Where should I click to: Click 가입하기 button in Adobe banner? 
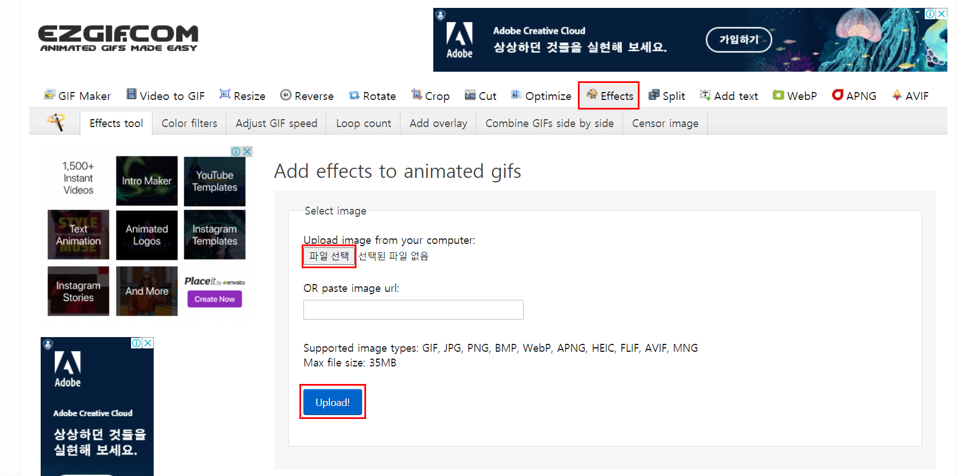[x=739, y=40]
